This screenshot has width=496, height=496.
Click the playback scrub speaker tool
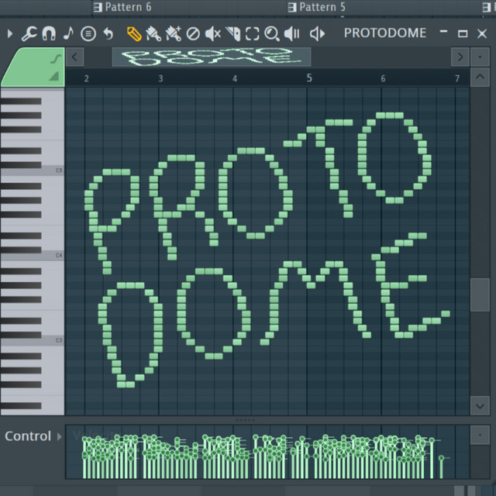292,33
